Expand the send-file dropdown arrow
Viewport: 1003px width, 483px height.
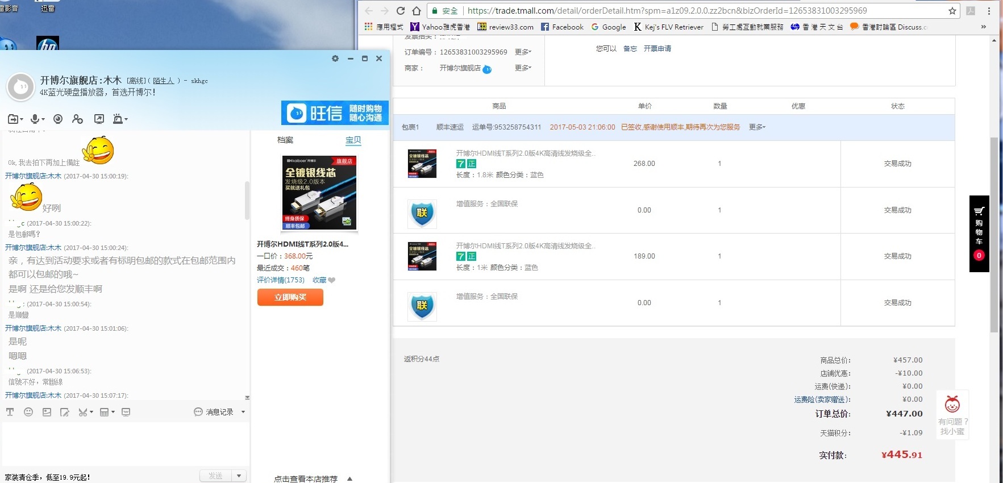point(22,119)
